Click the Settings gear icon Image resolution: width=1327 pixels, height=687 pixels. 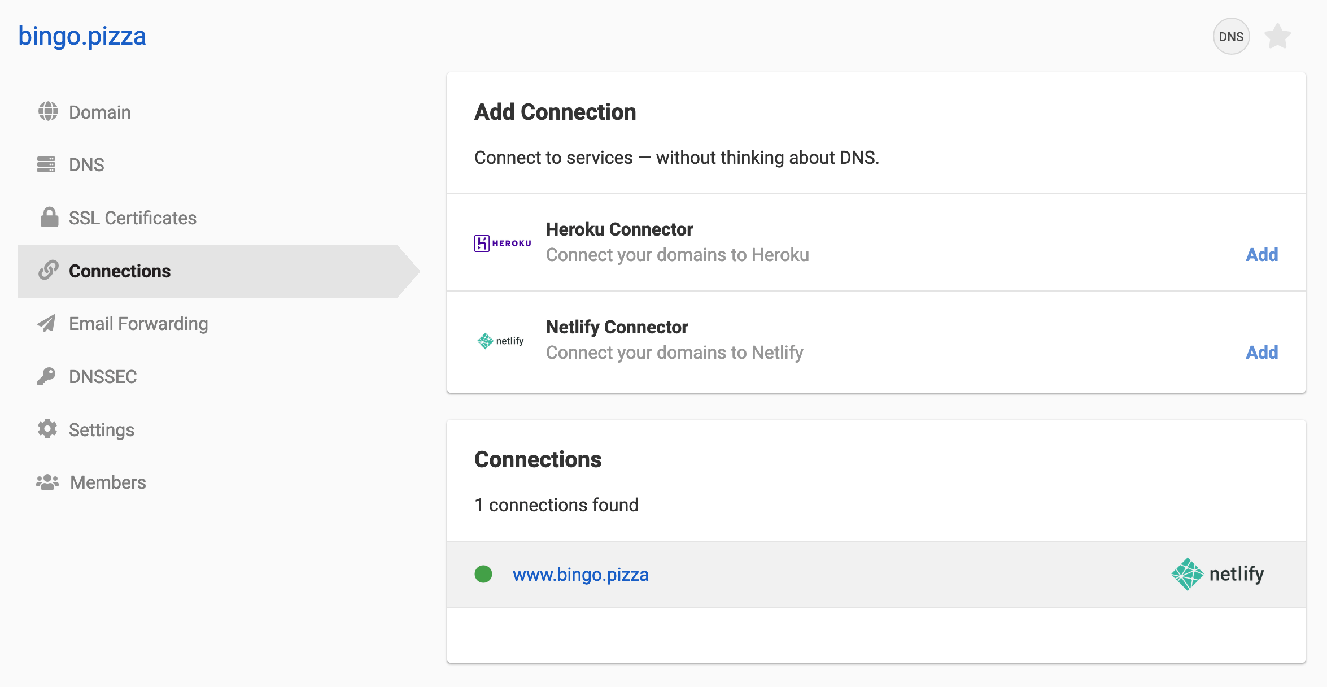tap(48, 429)
